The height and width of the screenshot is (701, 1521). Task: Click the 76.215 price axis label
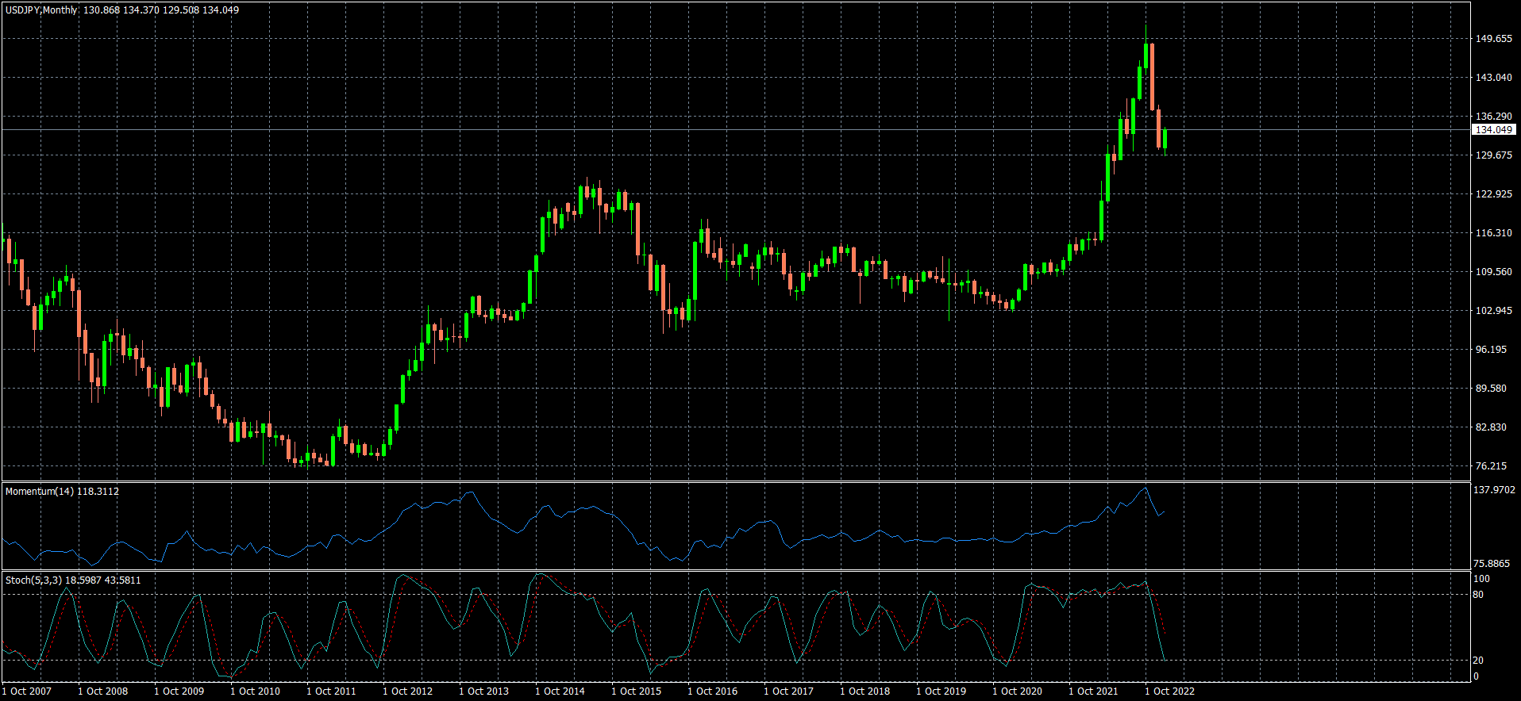click(x=1492, y=466)
